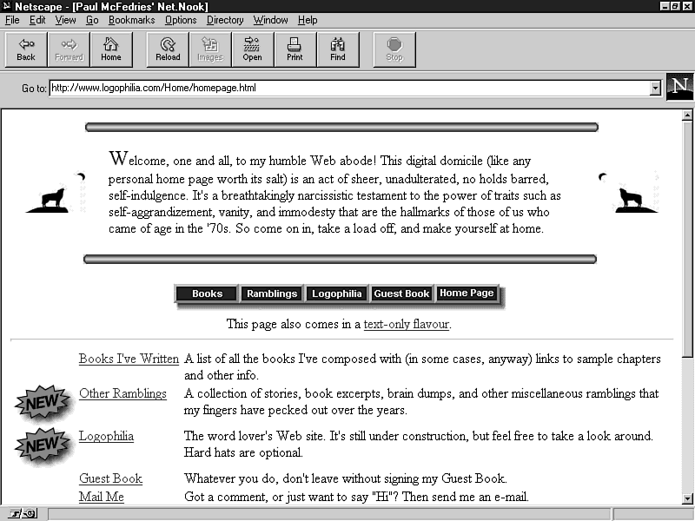Reload the current page
695x521 pixels.
[168, 49]
